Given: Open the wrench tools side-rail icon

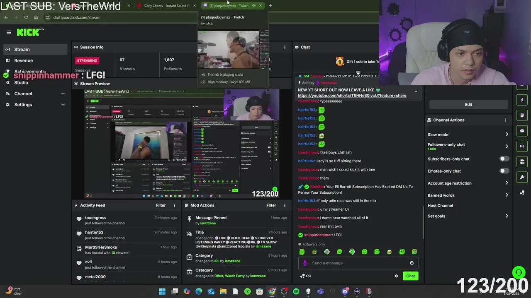Looking at the screenshot, I should click(x=522, y=177).
